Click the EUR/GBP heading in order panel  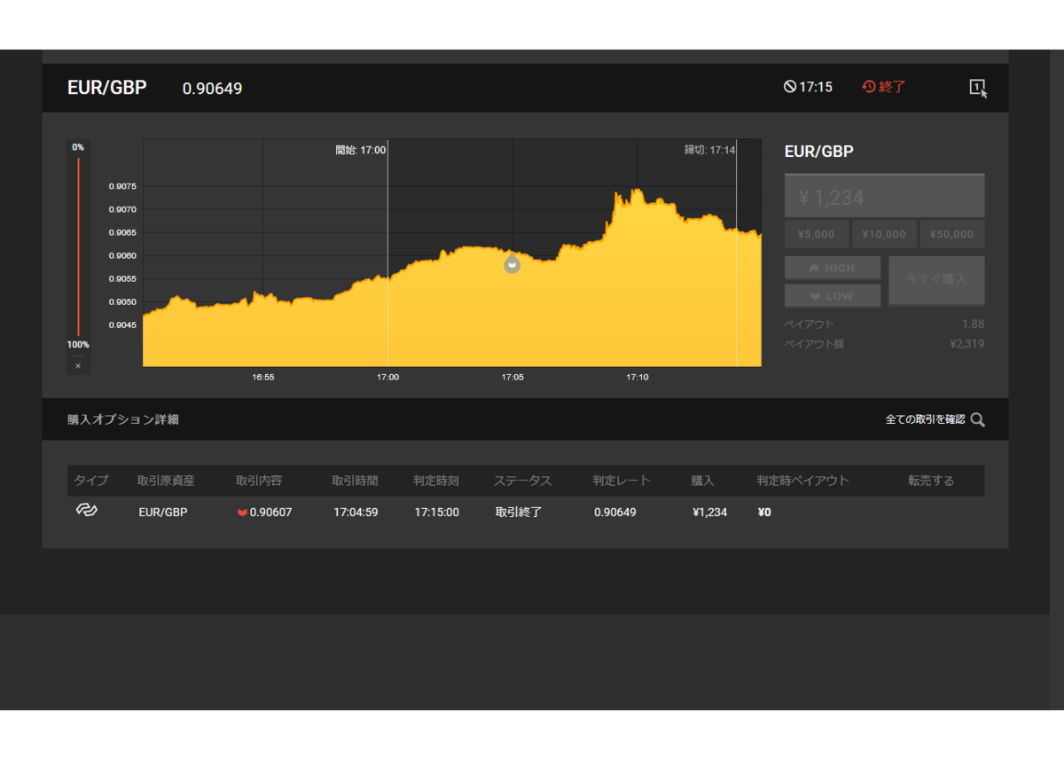pyautogui.click(x=819, y=152)
